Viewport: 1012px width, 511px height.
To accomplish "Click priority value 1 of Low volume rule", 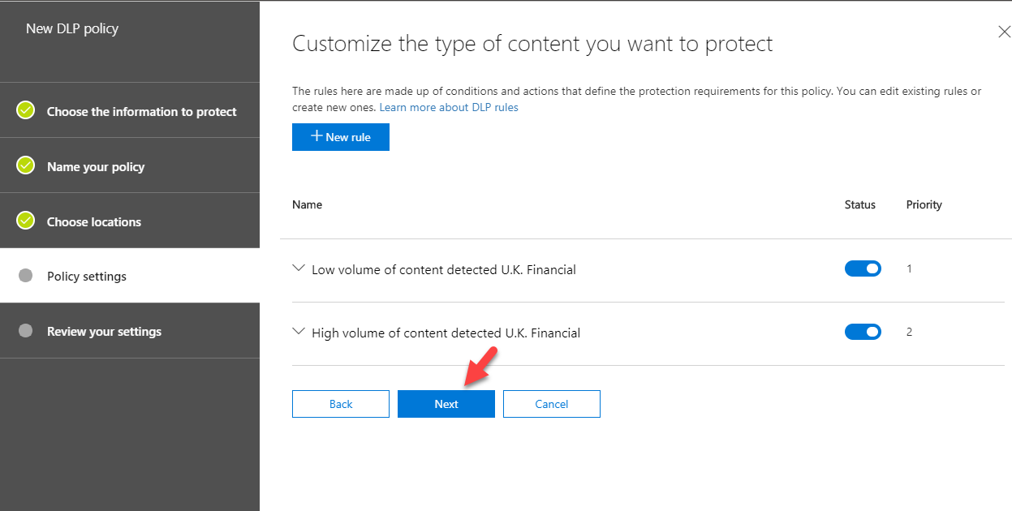I will [909, 268].
